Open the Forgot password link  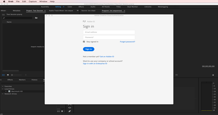point(127,42)
